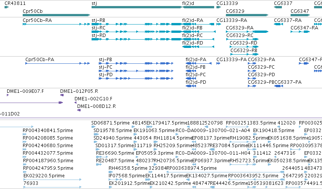
Task: Select the stj-RC transcript label
Action: point(98,28)
